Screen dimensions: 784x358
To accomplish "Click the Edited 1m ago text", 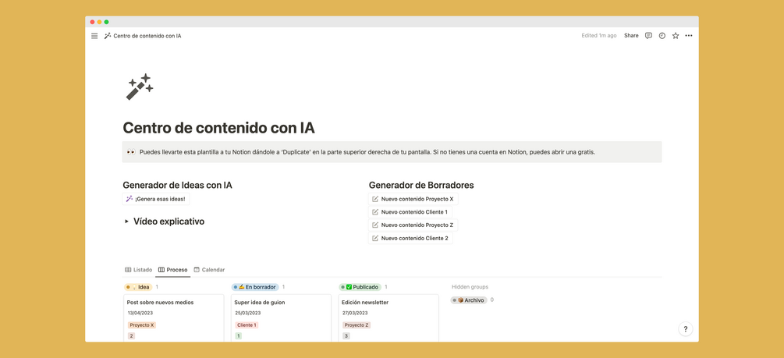I will (598, 36).
